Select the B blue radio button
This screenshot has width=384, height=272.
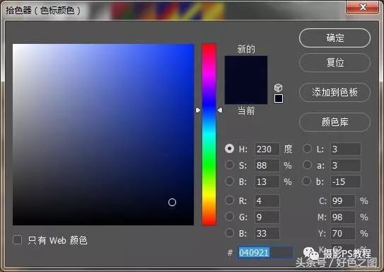pyautogui.click(x=229, y=233)
